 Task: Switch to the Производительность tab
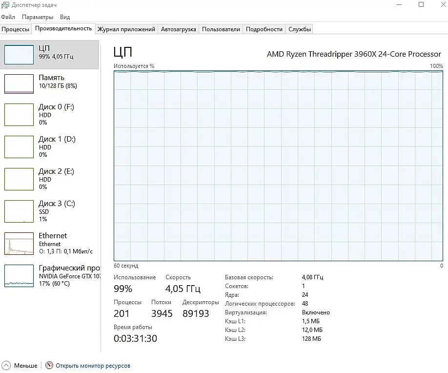tap(63, 29)
